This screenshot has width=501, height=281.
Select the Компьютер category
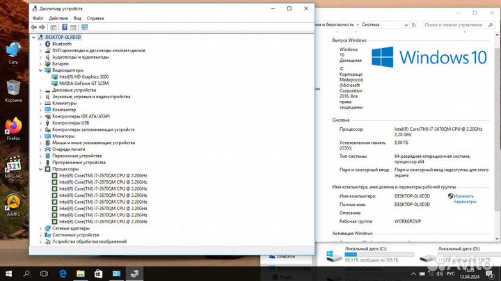click(64, 110)
